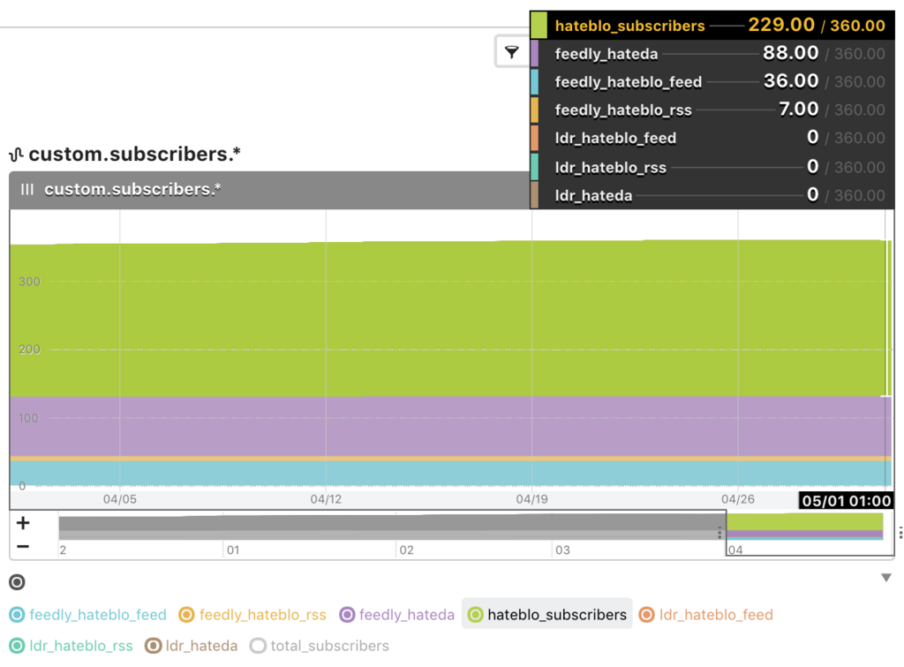Open the filter funnel icon
The image size is (904, 667).
tap(511, 52)
